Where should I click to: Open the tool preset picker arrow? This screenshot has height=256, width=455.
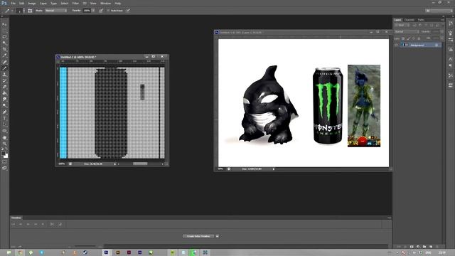[x=12, y=11]
